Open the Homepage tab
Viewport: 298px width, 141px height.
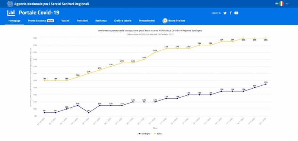15,21
